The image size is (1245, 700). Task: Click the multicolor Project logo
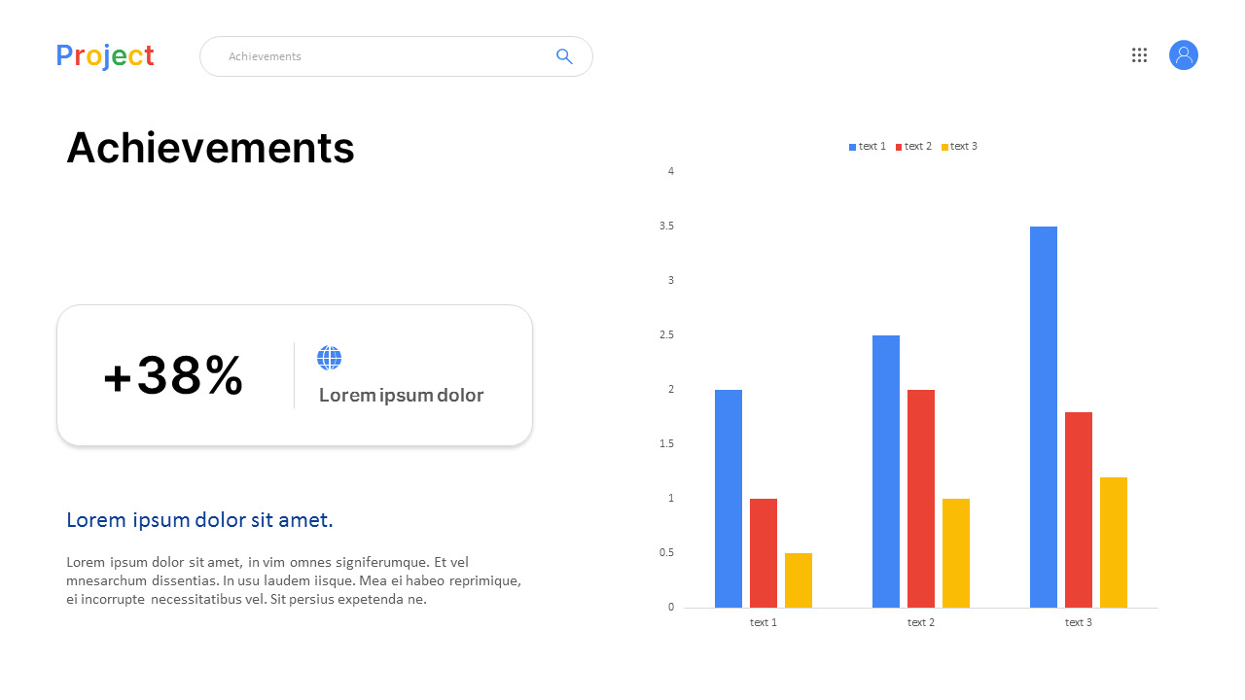[x=104, y=55]
